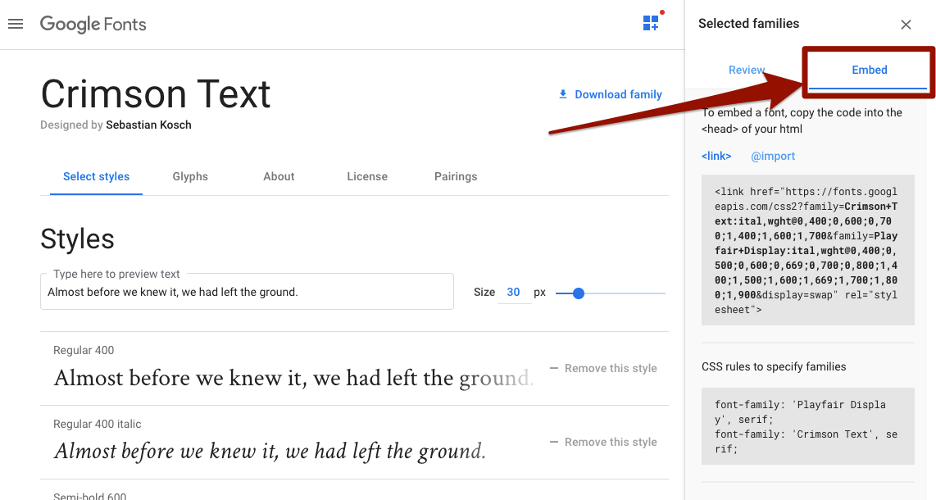
Task: Click 'CSS rules to specify families' label
Action: click(x=774, y=366)
